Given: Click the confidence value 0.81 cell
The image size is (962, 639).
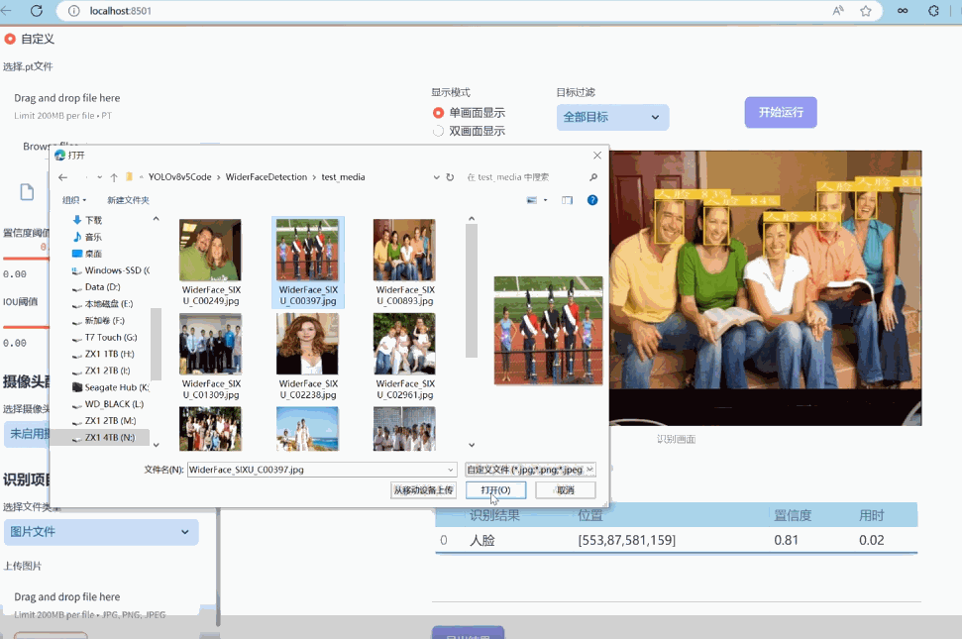Looking at the screenshot, I should pyautogui.click(x=786, y=540).
